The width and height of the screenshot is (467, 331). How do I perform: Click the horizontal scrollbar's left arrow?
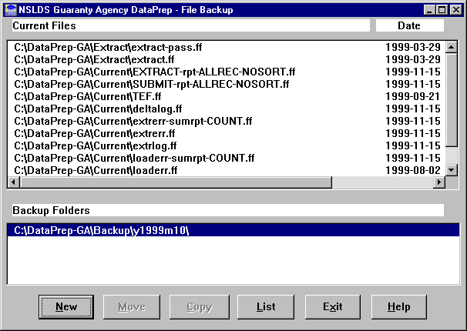click(x=14, y=182)
